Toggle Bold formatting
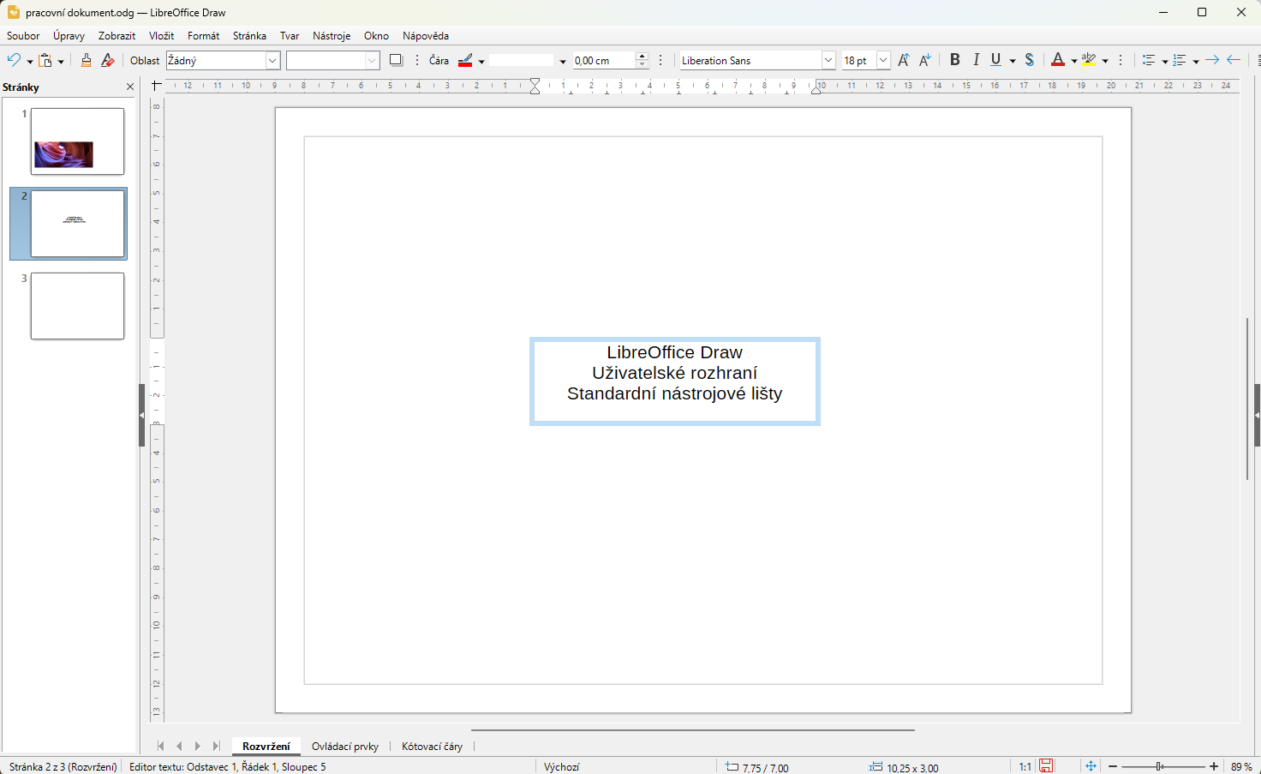Viewport: 1261px width, 774px height. pos(954,60)
